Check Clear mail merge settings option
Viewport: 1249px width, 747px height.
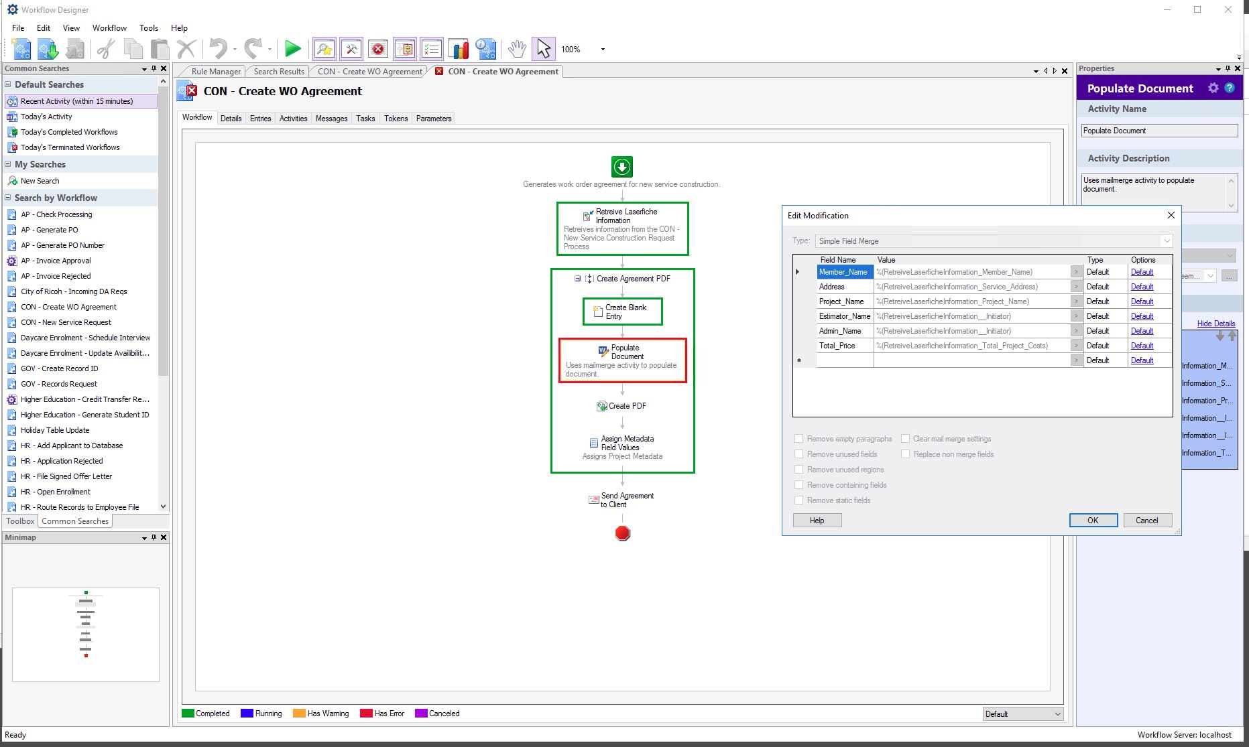pos(905,439)
